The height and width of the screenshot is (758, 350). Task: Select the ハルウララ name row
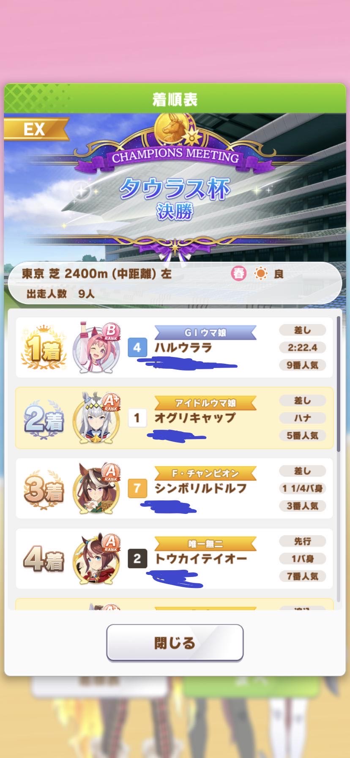(x=174, y=348)
